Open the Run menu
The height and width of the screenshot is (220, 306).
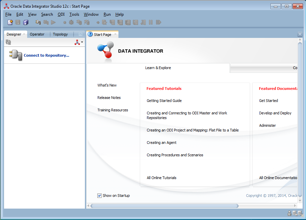click(x=107, y=14)
